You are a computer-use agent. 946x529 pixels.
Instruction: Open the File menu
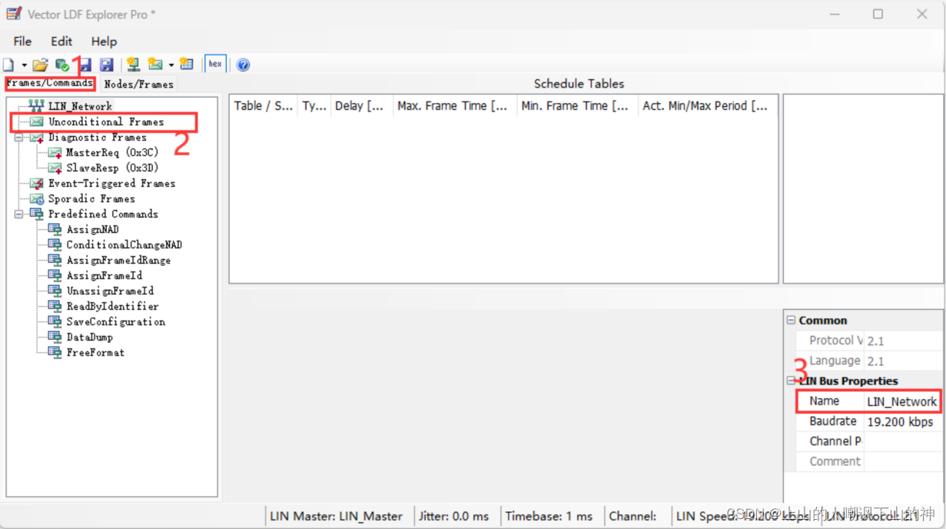(x=22, y=42)
